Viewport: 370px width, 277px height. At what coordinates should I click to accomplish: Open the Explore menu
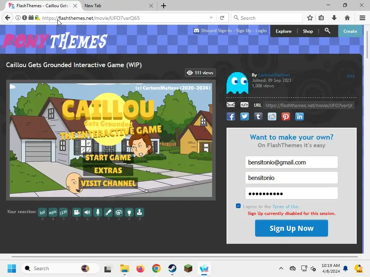coord(284,31)
